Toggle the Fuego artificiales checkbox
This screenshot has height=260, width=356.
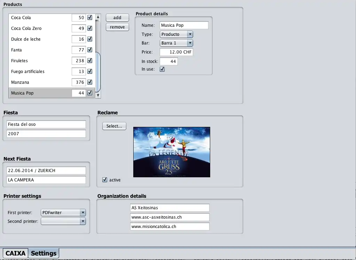click(90, 71)
